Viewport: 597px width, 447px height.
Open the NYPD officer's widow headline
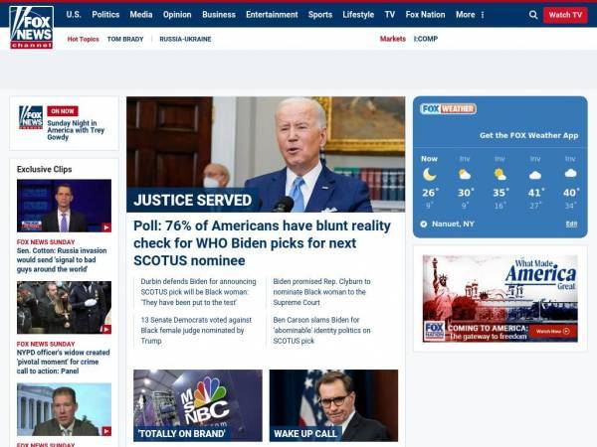[x=64, y=362]
